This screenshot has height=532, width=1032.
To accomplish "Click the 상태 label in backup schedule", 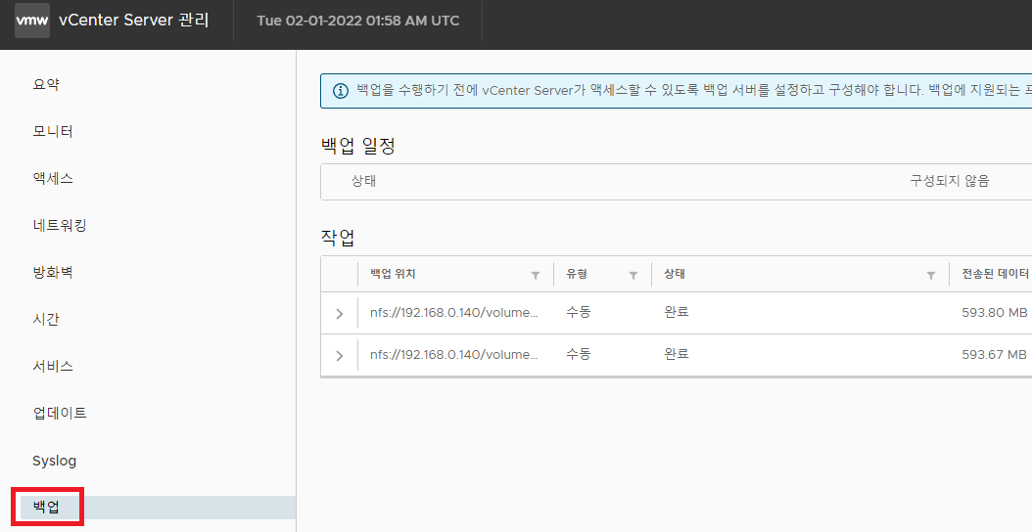I will coord(363,181).
